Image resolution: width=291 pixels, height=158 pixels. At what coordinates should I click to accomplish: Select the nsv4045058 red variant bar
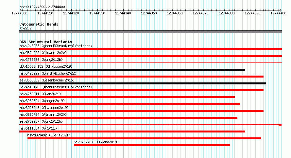(150, 49)
